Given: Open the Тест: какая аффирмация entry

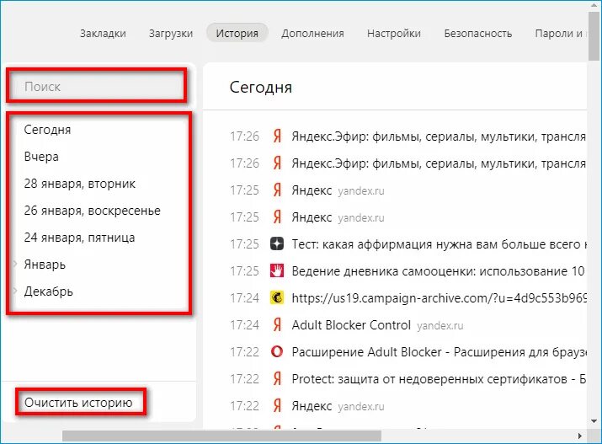Looking at the screenshot, I should tap(439, 244).
